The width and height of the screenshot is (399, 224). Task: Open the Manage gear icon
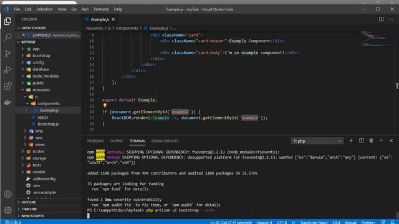7,210
